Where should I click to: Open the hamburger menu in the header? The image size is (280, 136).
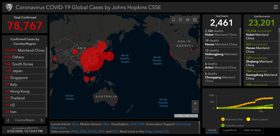click(276, 7)
